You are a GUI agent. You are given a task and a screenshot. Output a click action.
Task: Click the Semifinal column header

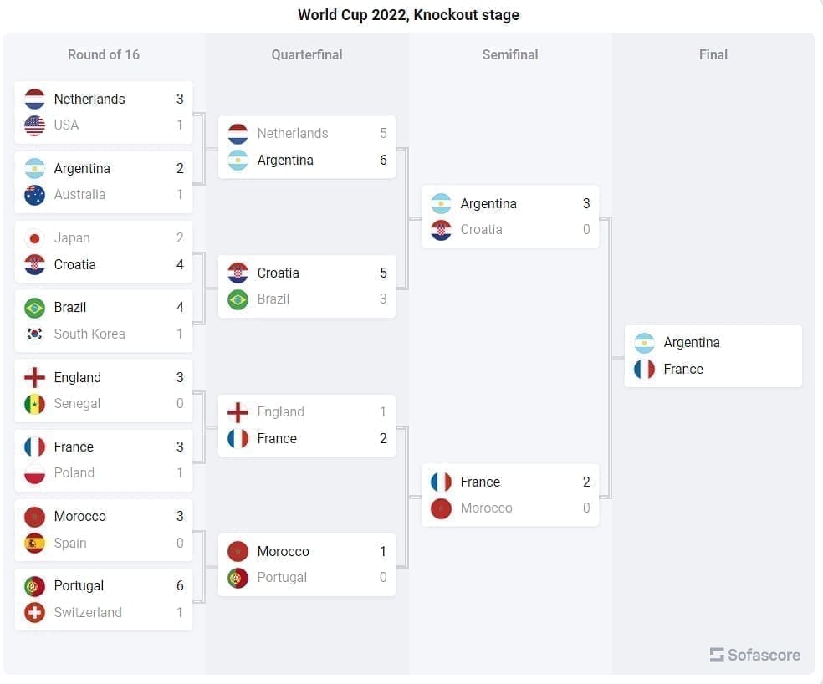click(x=510, y=55)
